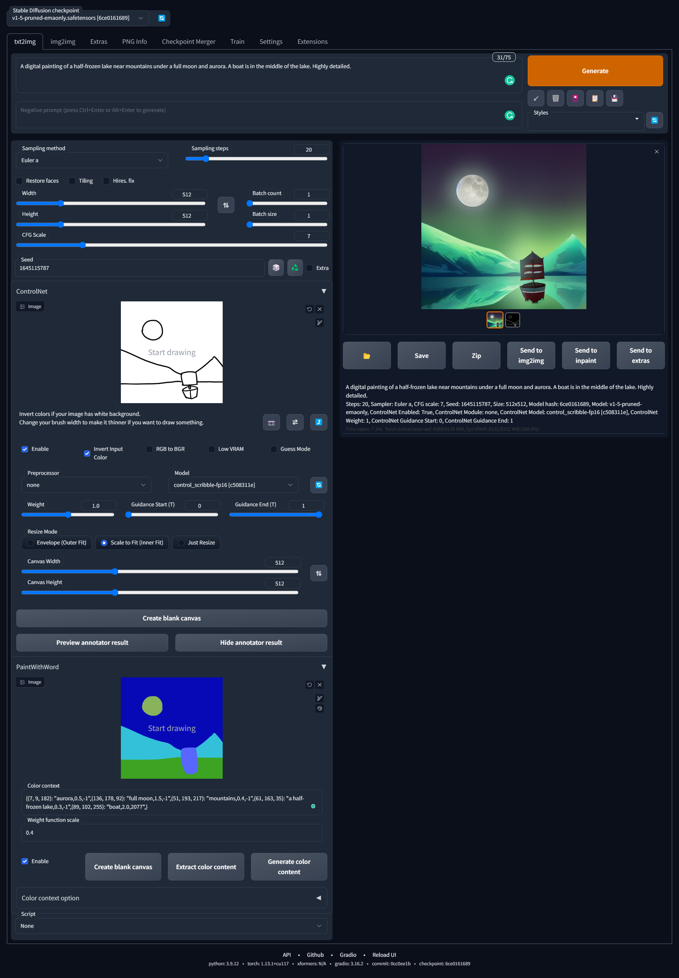Open the PaintWithWord brush color picker
Screen dimensions: 679x978
point(320,708)
